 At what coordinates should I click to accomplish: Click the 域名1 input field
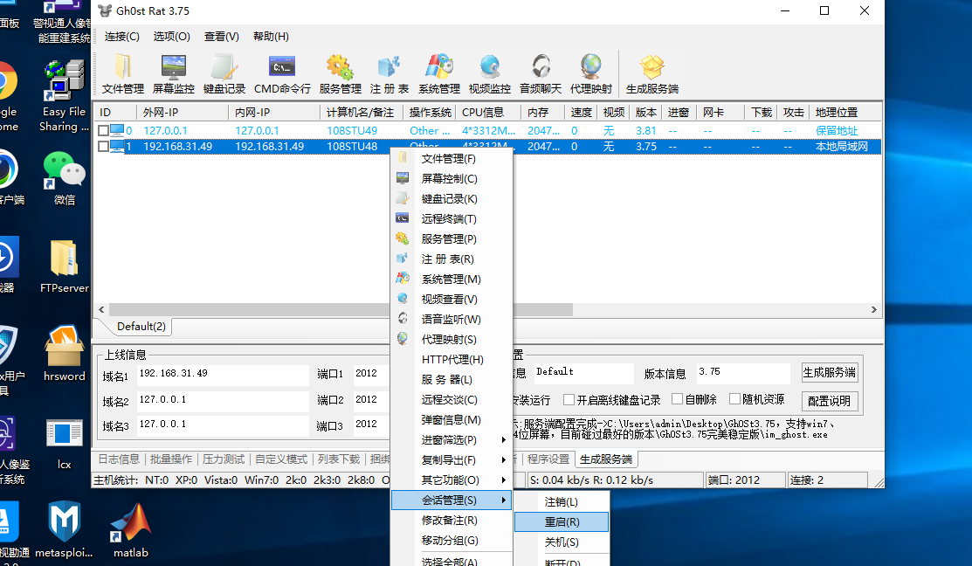(x=223, y=374)
